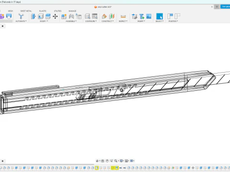Activate the Select arrow tool
This screenshot has width=230, height=172.
click(x=160, y=16)
